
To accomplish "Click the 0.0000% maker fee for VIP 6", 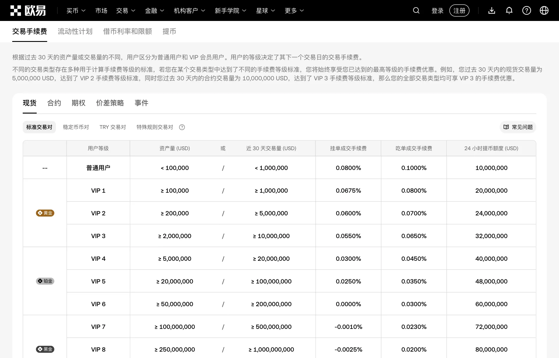I will point(349,304).
